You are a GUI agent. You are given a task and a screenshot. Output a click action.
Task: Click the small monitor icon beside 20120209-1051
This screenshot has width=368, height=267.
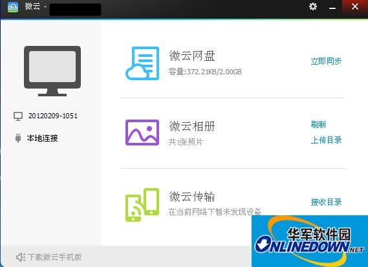[18, 116]
